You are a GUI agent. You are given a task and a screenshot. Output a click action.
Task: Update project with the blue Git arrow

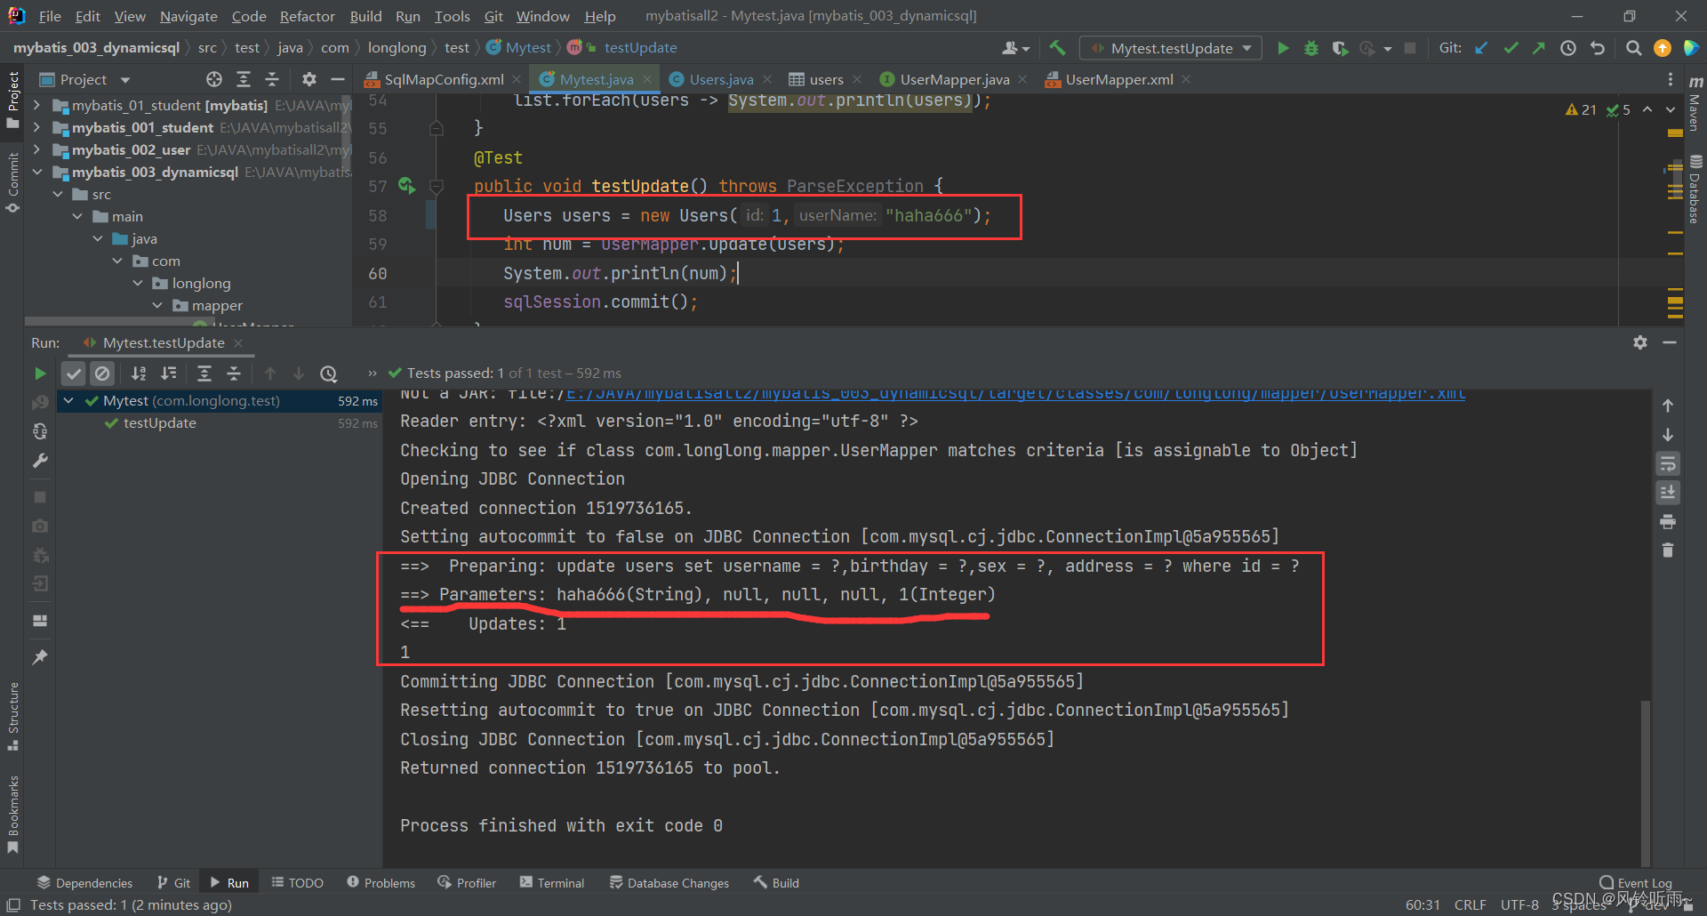[x=1482, y=48]
